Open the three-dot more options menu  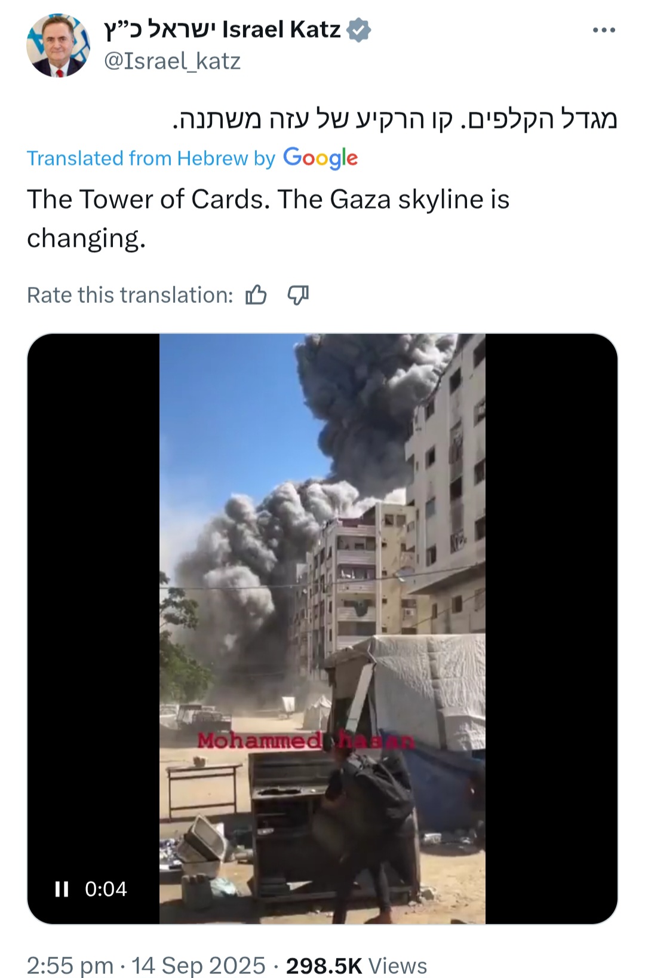[x=604, y=30]
